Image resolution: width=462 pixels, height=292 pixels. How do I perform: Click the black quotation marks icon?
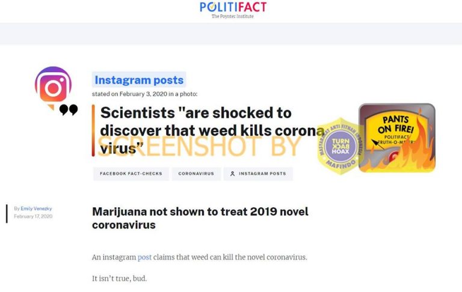click(x=69, y=110)
